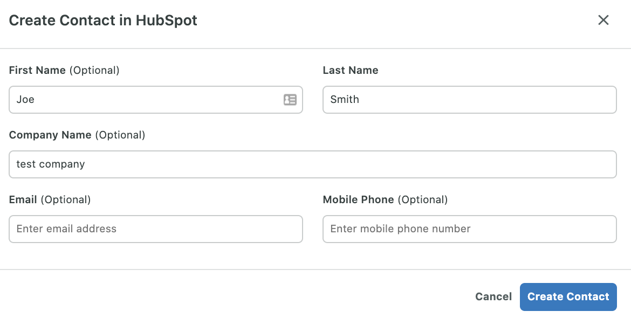Close the Create Contact dialog with X
The image size is (631, 318).
(x=603, y=20)
